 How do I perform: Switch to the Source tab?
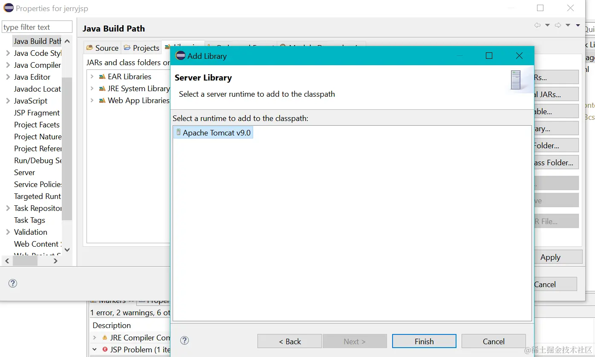pyautogui.click(x=102, y=48)
